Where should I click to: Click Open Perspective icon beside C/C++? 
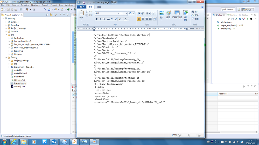pyautogui.click(x=239, y=10)
